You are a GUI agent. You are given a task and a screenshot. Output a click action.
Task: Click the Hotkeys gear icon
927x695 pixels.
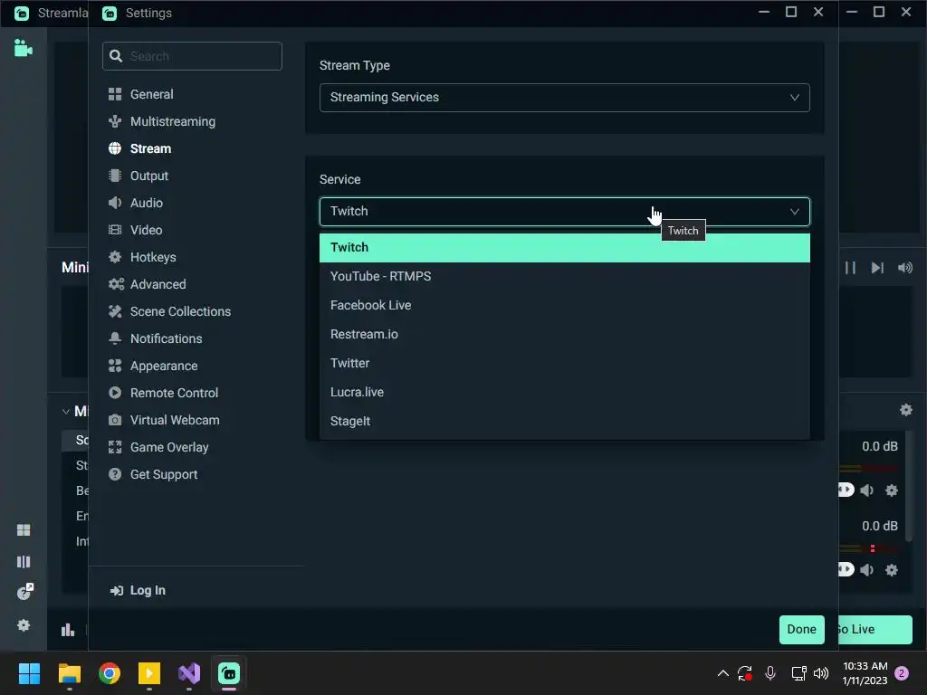pos(115,257)
